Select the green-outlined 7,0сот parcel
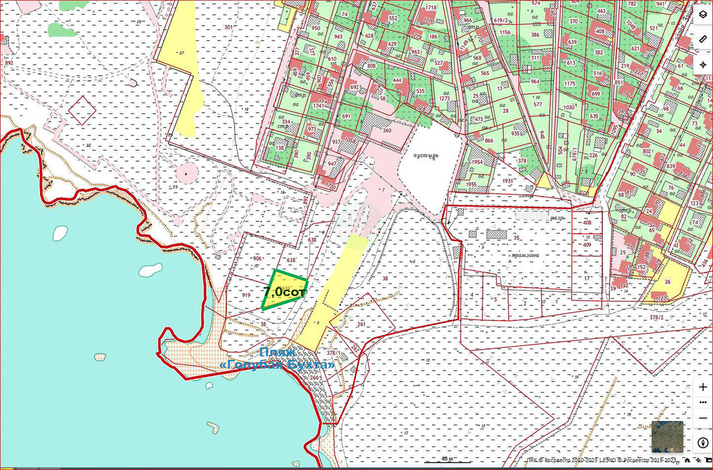Screen dimensions: 713x470 (285, 290)
